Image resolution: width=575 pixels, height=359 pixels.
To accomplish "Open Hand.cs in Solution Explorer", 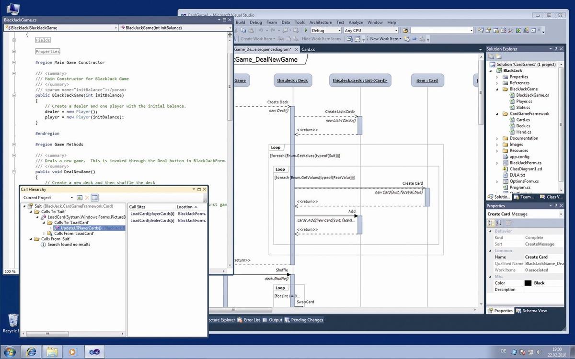I will [520, 132].
